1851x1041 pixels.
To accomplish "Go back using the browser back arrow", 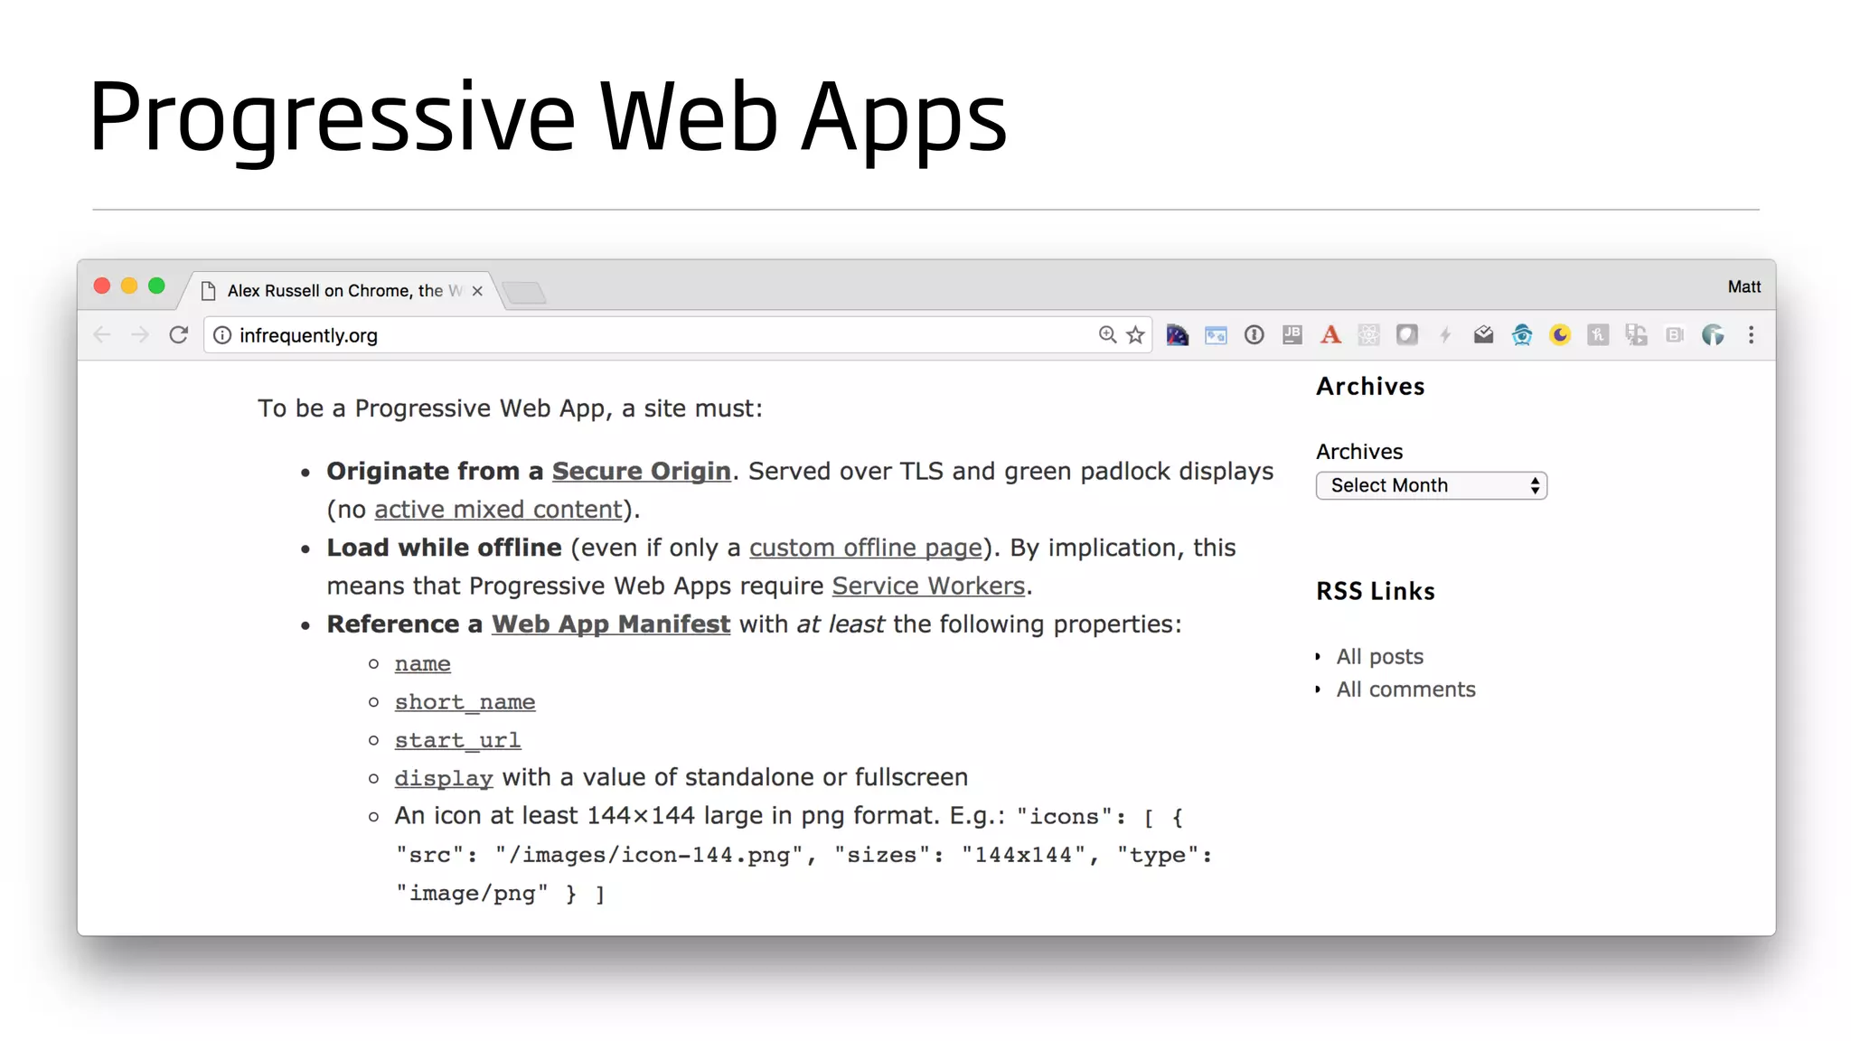I will pos(102,335).
